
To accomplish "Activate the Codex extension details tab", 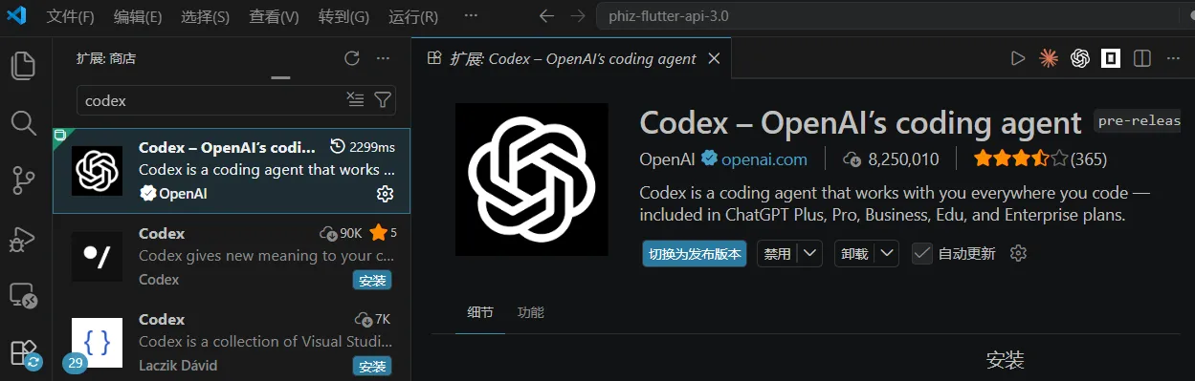I will 571,58.
